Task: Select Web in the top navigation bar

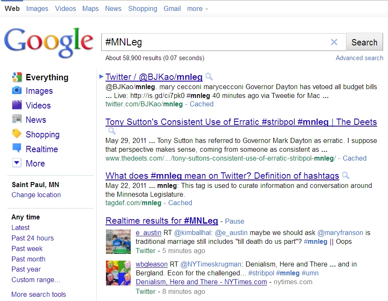Action: (12, 9)
